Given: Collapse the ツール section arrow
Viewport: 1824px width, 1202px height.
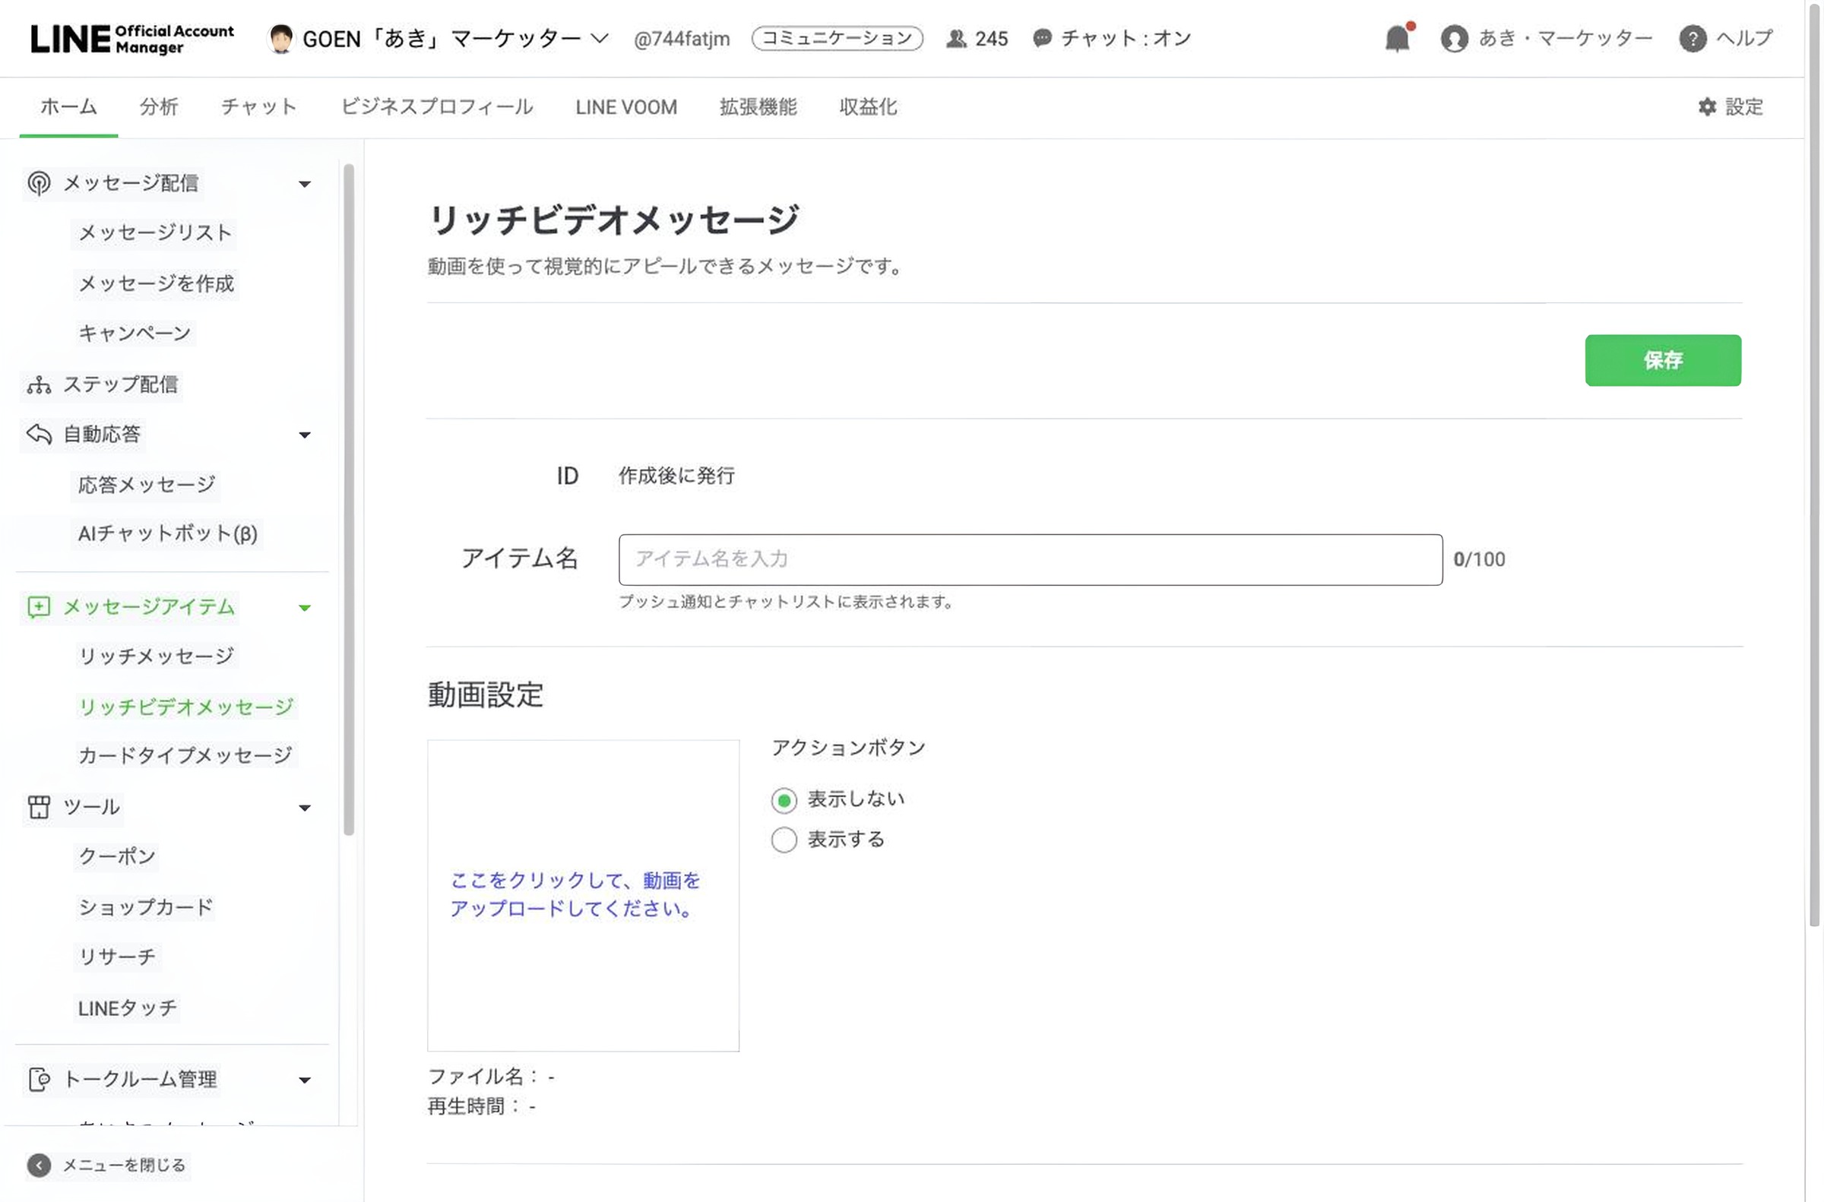Looking at the screenshot, I should (305, 808).
